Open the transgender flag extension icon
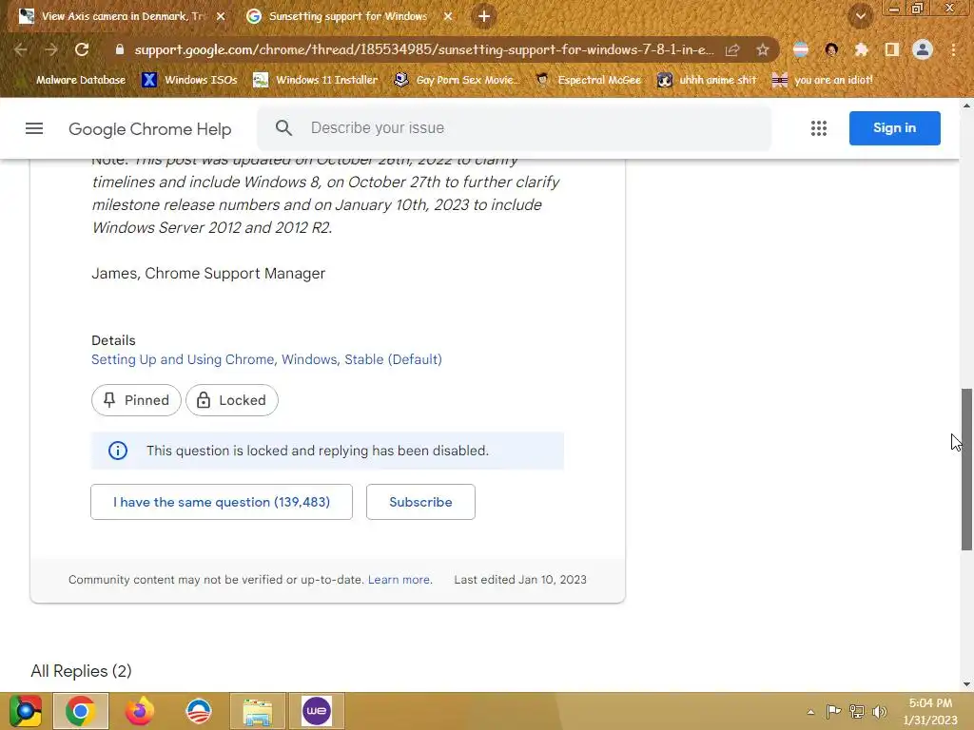 point(801,49)
